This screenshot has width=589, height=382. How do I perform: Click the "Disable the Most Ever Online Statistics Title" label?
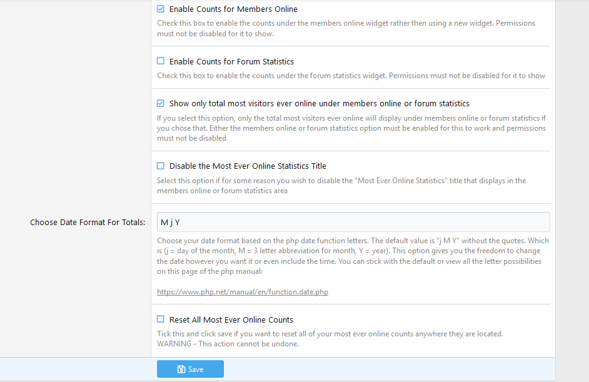[x=248, y=166]
